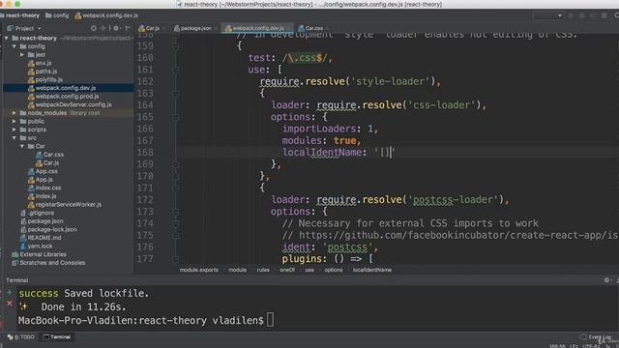
Task: Toggle fold marker at line 163
Action: [x=176, y=94]
